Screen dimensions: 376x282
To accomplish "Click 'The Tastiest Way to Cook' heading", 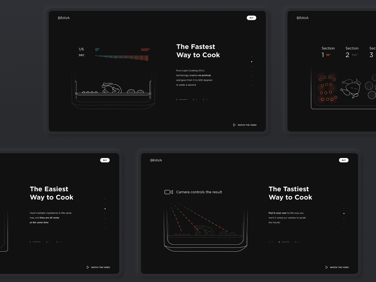I will (290, 193).
